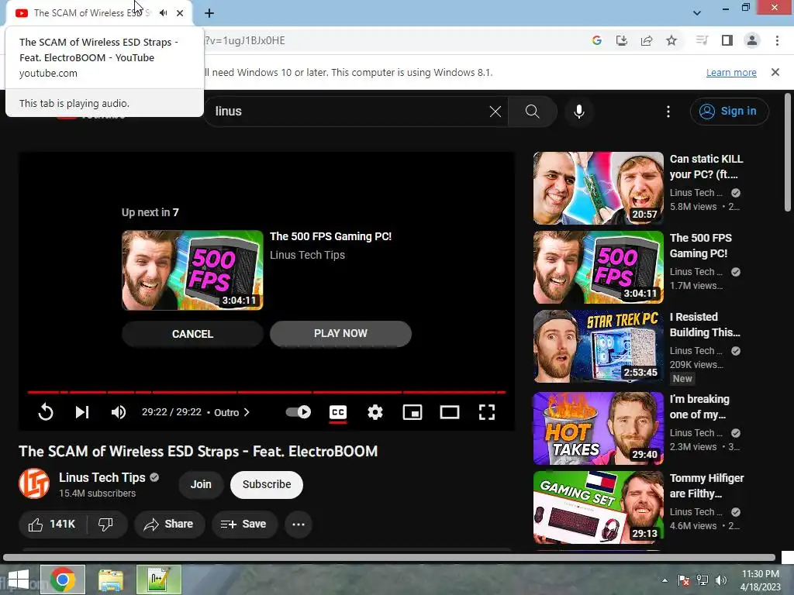The image size is (794, 595).
Task: Open Chrome profile avatar
Action: tap(752, 40)
